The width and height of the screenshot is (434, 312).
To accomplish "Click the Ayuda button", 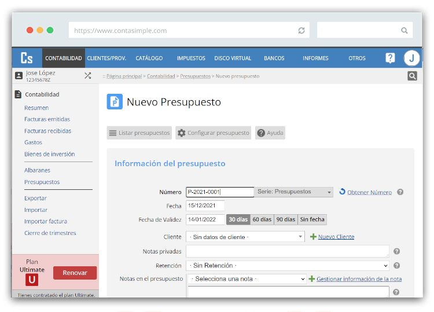I will (270, 133).
